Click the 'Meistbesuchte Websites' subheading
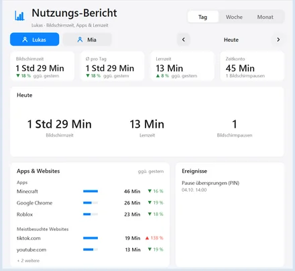 coord(43,229)
